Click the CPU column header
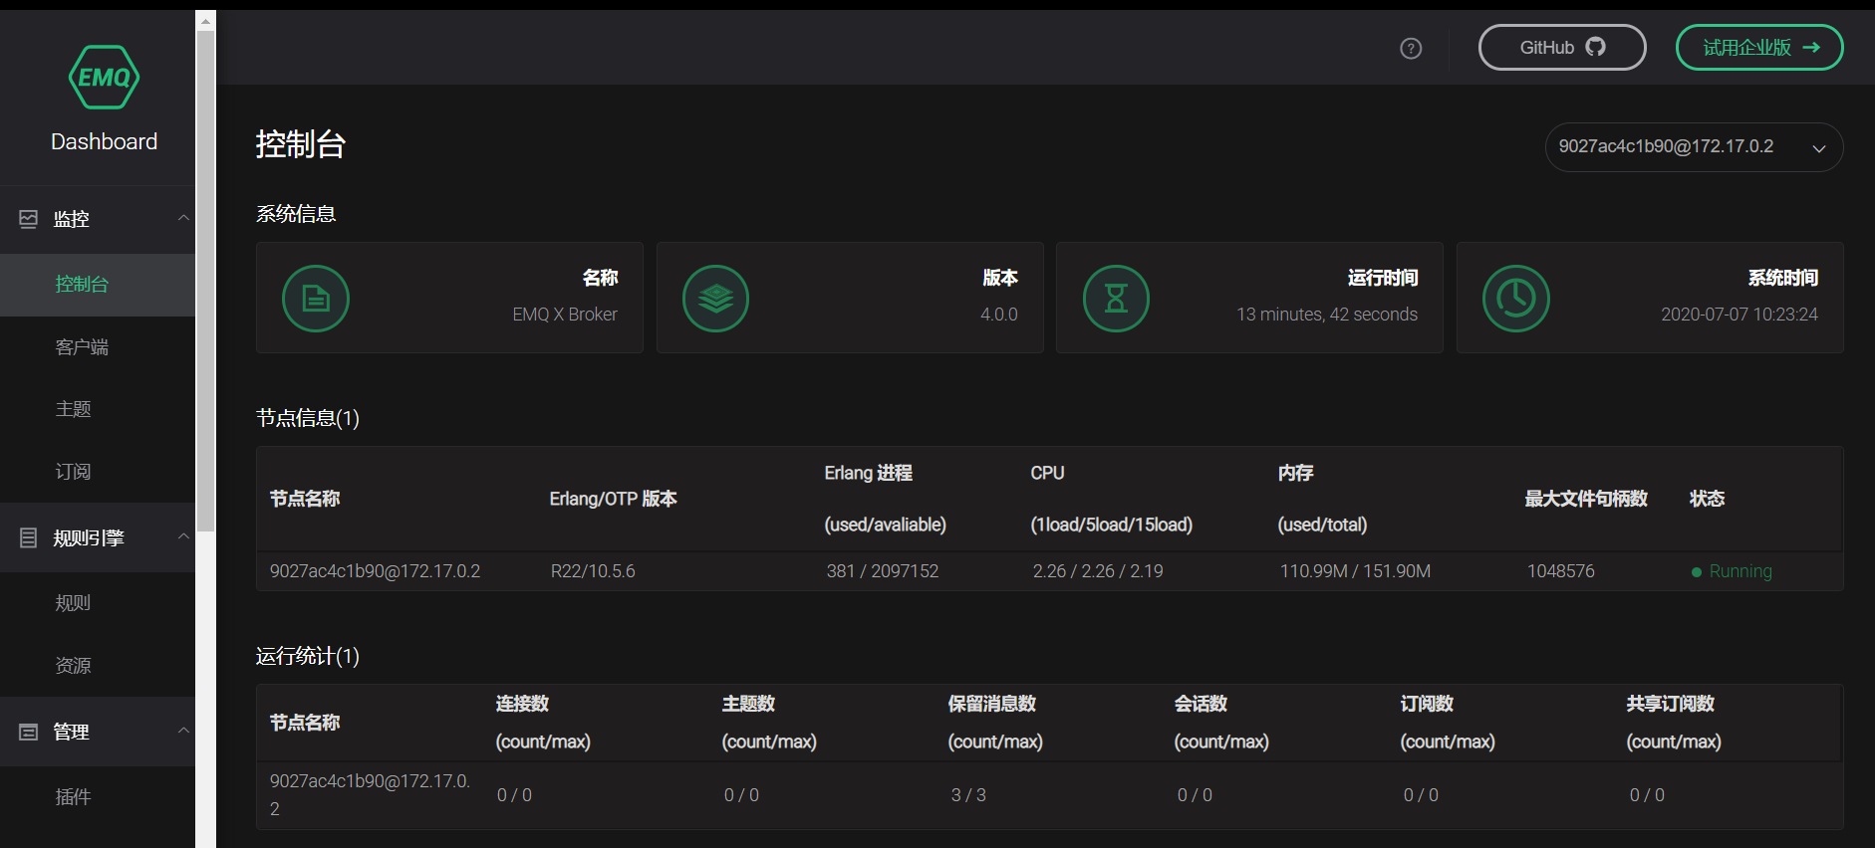This screenshot has height=848, width=1875. (1047, 473)
